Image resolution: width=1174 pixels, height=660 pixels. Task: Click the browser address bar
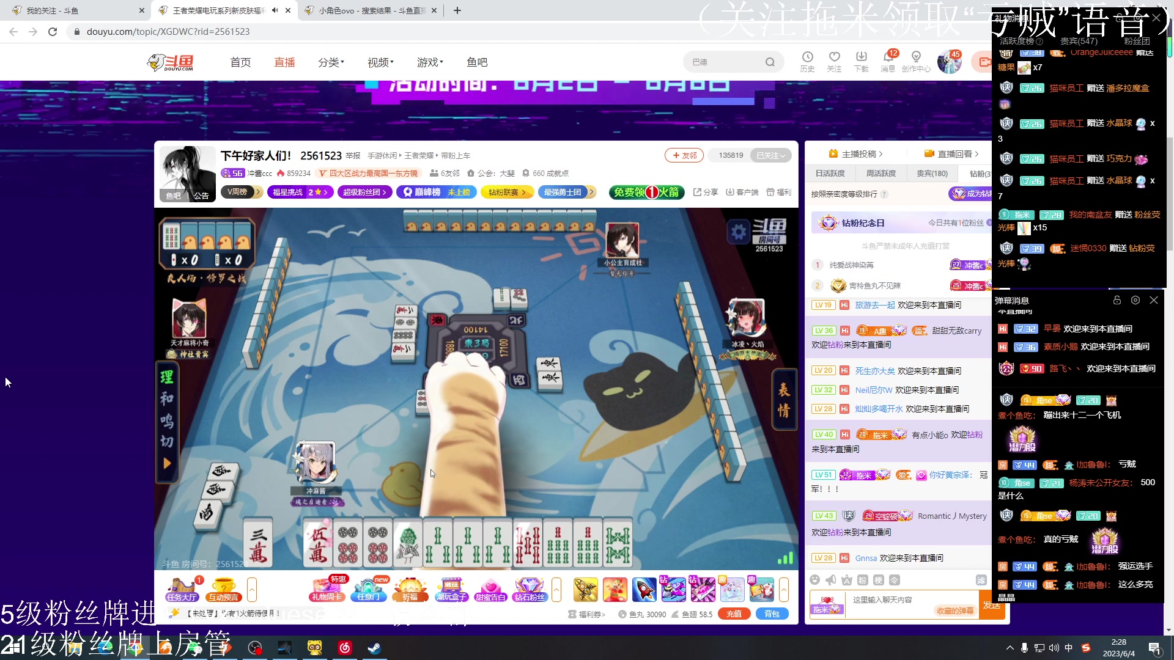pos(526,32)
